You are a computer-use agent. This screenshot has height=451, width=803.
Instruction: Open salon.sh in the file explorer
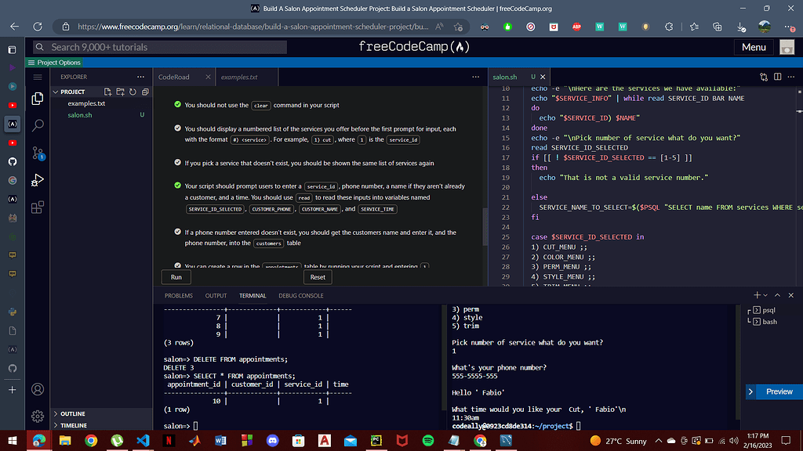79,115
